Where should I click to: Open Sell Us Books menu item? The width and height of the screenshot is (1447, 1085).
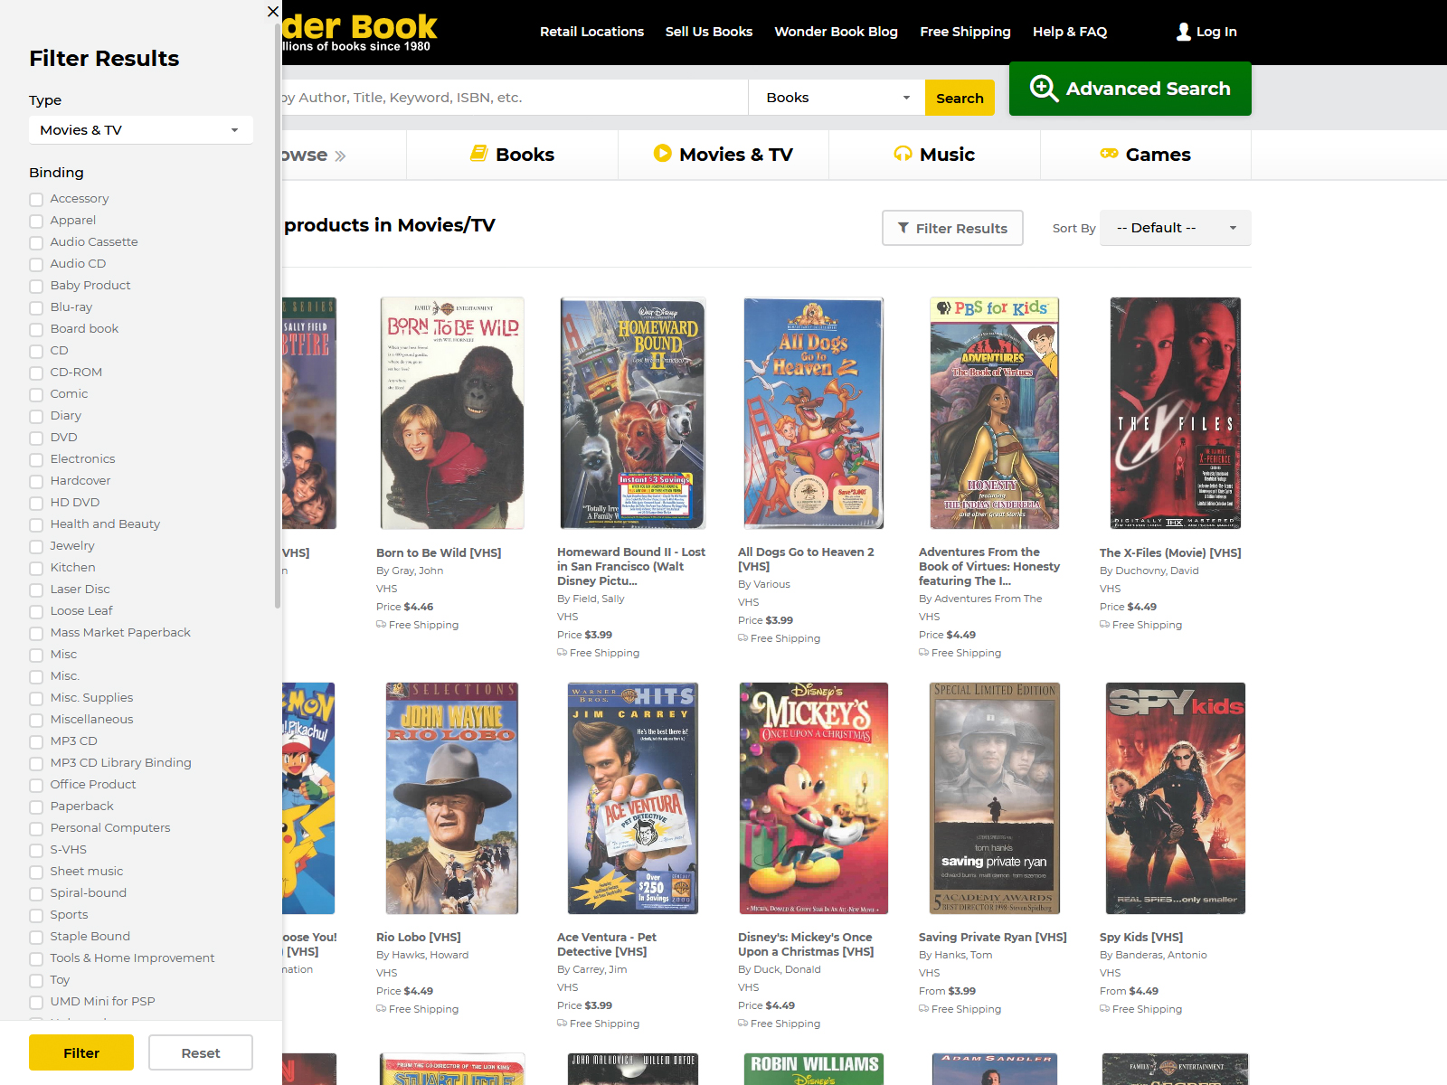pyautogui.click(x=709, y=32)
